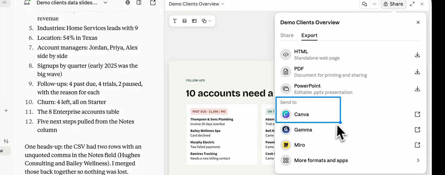Image resolution: width=445 pixels, height=175 pixels.
Task: Click the laptop icon beside chat title
Action: 27,3
